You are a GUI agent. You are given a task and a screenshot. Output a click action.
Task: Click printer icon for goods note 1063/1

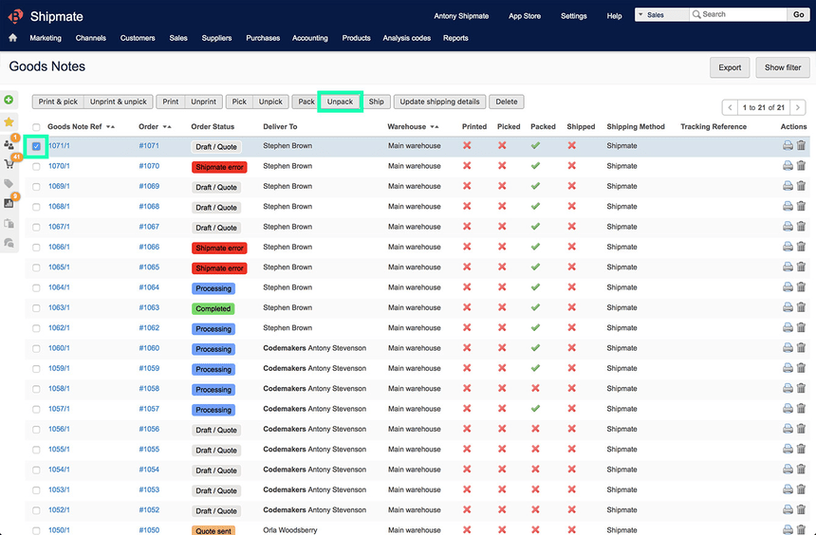(788, 307)
